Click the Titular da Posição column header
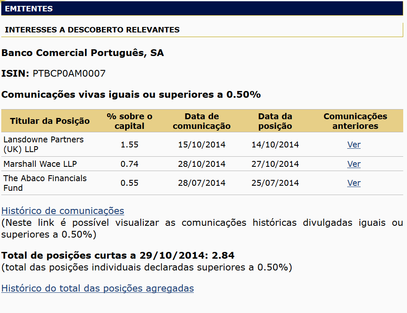The image size is (407, 313). tap(50, 121)
